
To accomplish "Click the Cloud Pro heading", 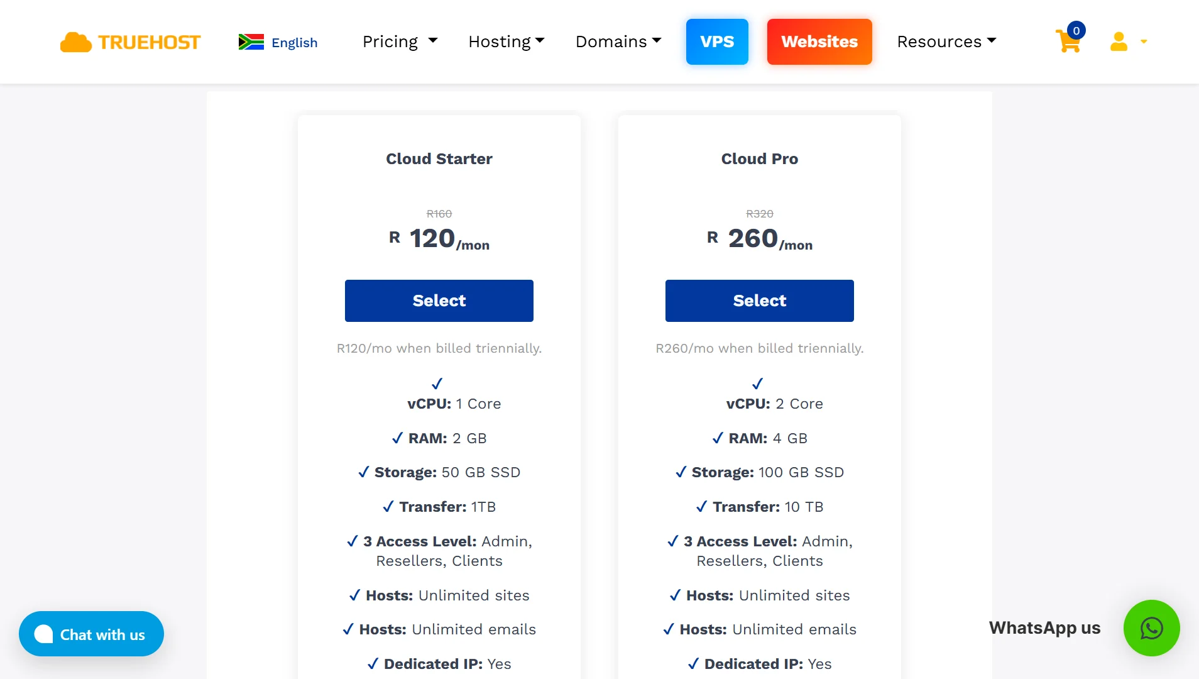I will [760, 158].
